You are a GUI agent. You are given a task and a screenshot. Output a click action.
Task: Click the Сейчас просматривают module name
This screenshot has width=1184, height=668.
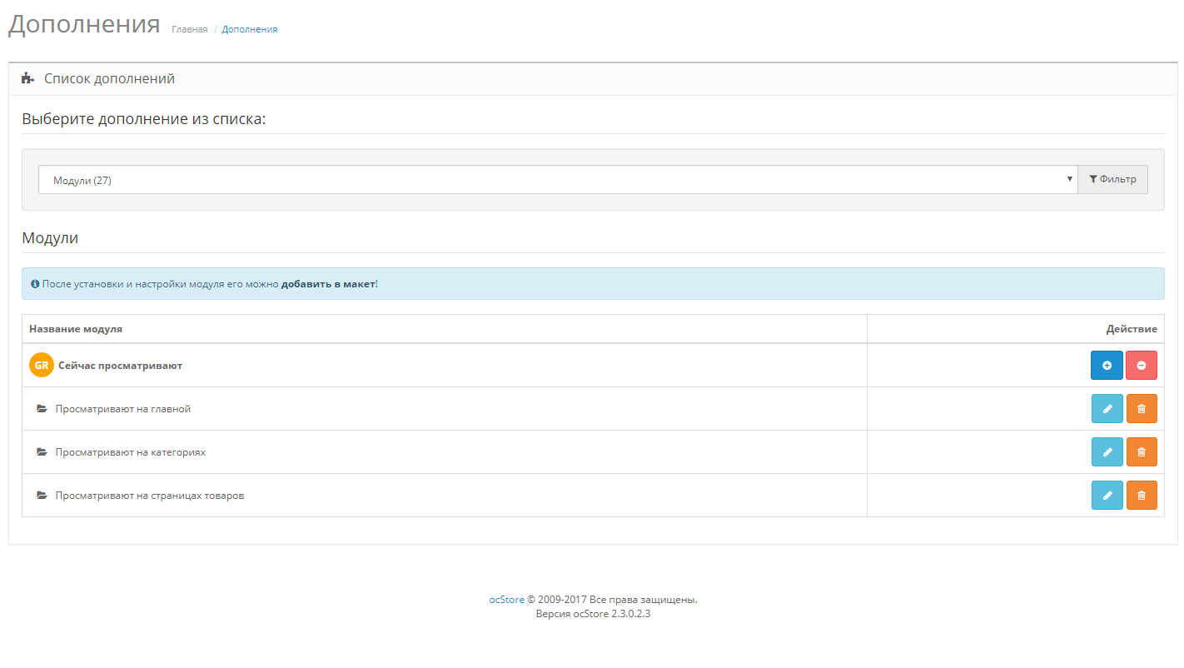(120, 365)
